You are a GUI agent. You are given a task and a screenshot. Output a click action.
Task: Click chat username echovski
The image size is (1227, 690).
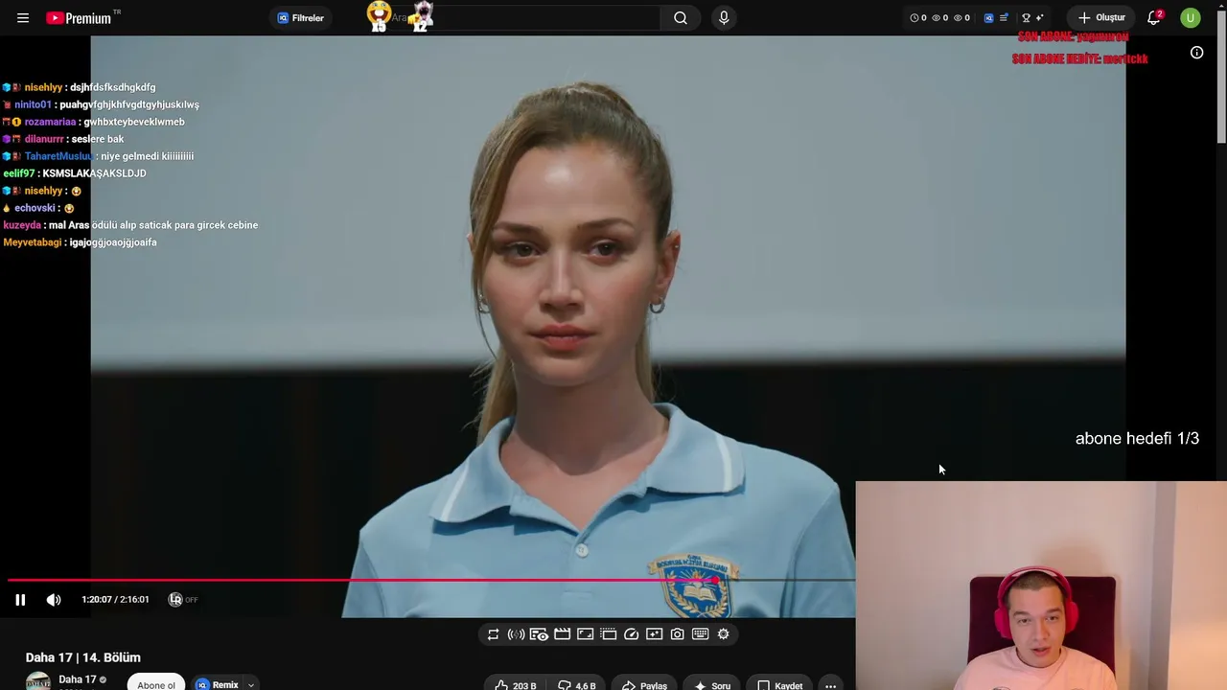[35, 208]
